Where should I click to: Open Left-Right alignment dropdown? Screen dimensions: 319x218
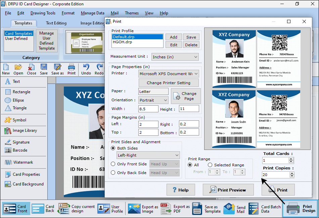pyautogui.click(x=148, y=155)
